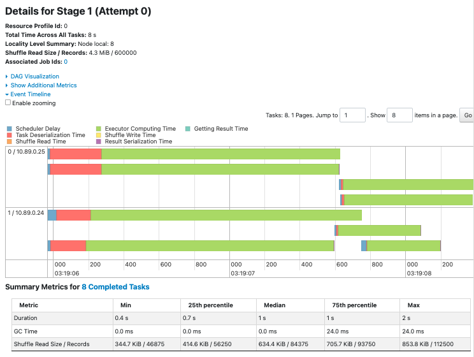Screen dimensions: 474x357
Task: Select the top long task bar of executor 1
Action: [x=205, y=215]
